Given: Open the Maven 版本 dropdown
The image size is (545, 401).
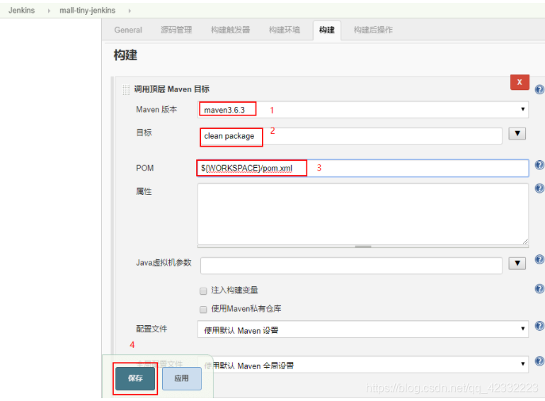Looking at the screenshot, I should coord(363,110).
